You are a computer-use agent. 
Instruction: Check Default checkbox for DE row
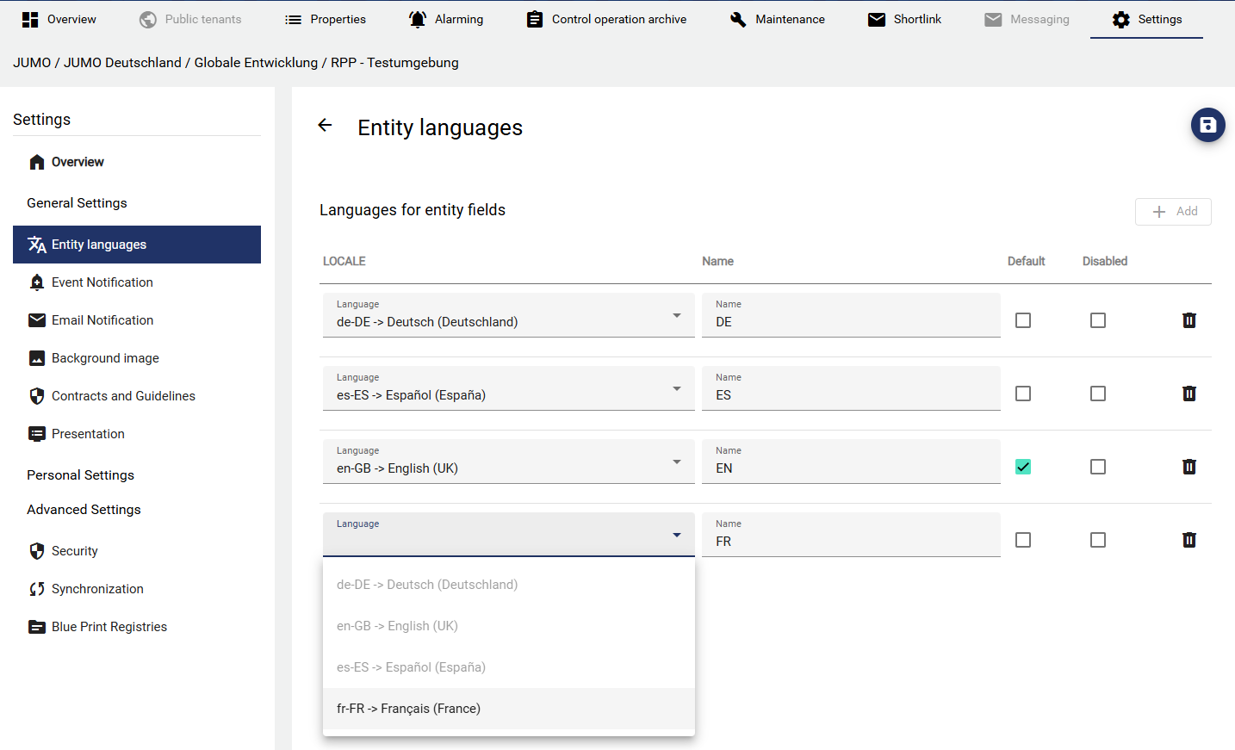(x=1023, y=320)
